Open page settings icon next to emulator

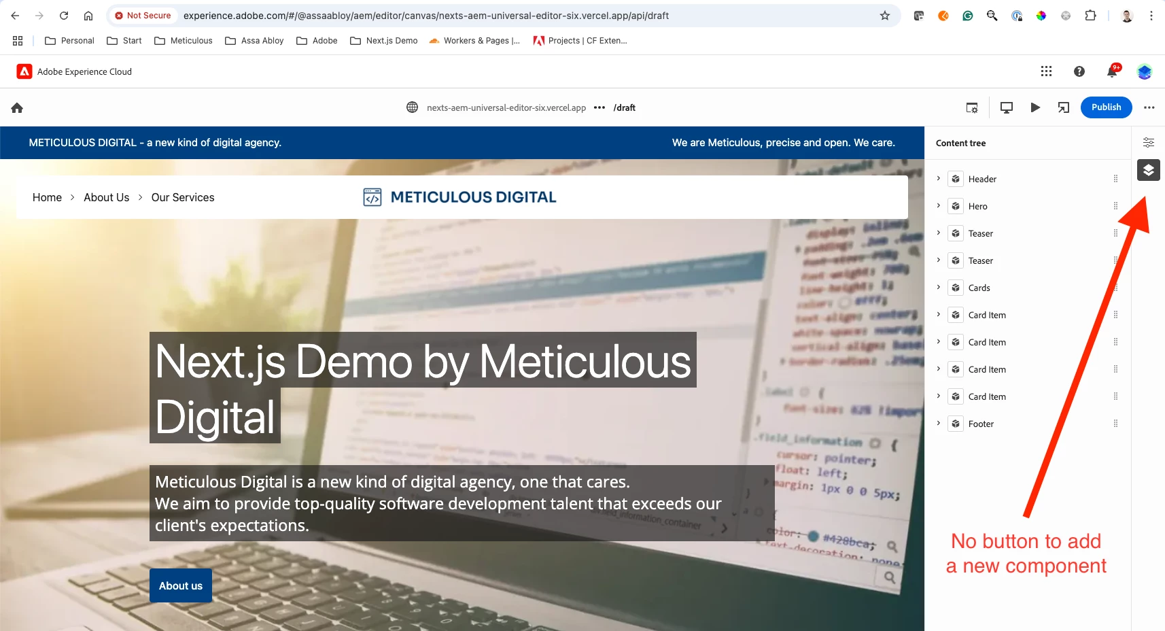click(x=972, y=107)
